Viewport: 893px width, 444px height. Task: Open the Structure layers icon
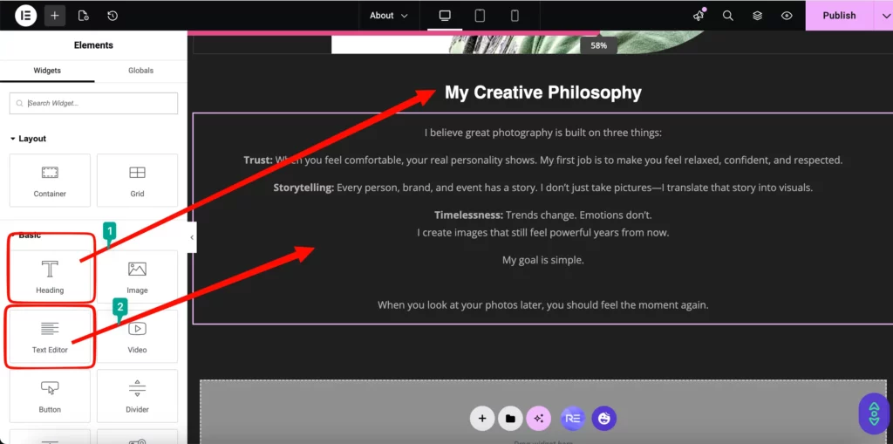point(758,16)
